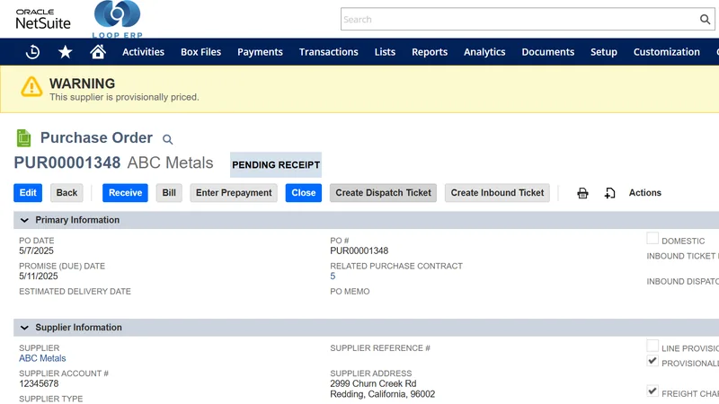Click the Loop ERP logo

118,19
